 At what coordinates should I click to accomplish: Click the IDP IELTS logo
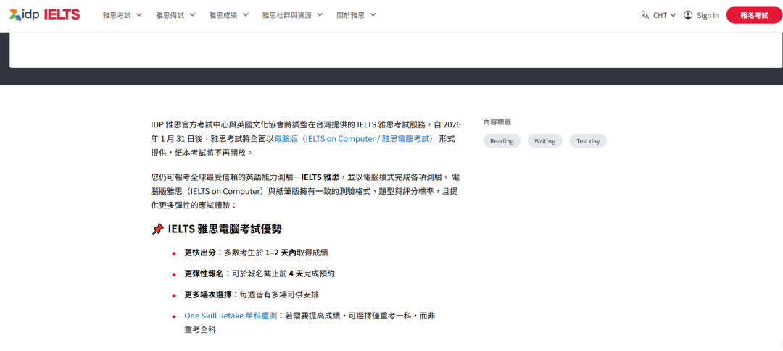pos(44,14)
